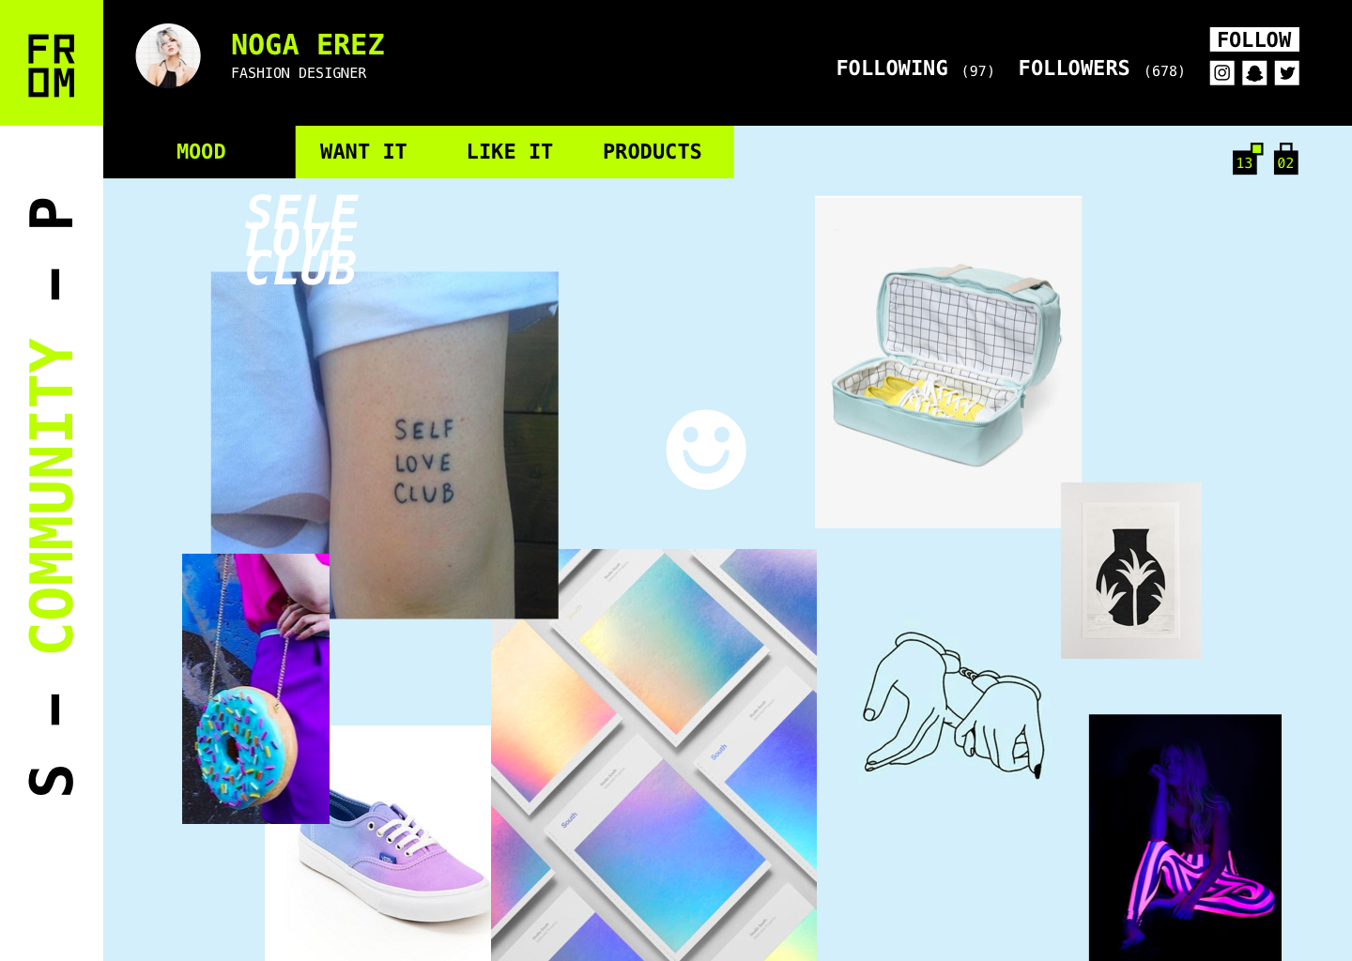The height and width of the screenshot is (961, 1352).
Task: View the FOLLOWERS (678) list
Action: [1101, 69]
